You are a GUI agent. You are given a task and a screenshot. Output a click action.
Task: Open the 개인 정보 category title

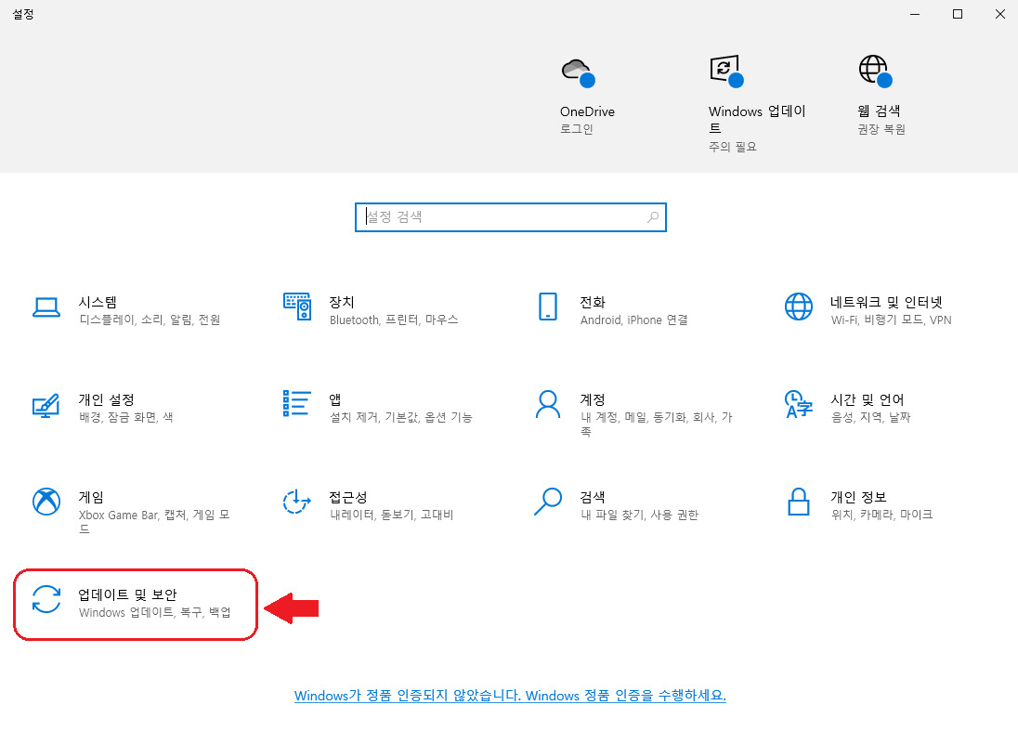[x=858, y=497]
